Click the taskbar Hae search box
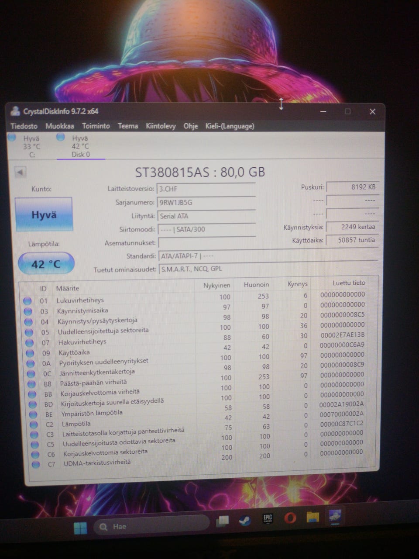This screenshot has width=419, height=559. [152, 526]
